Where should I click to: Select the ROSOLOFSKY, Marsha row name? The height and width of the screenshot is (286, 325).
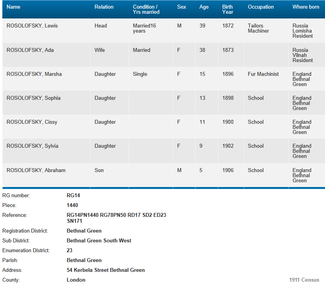[34, 74]
